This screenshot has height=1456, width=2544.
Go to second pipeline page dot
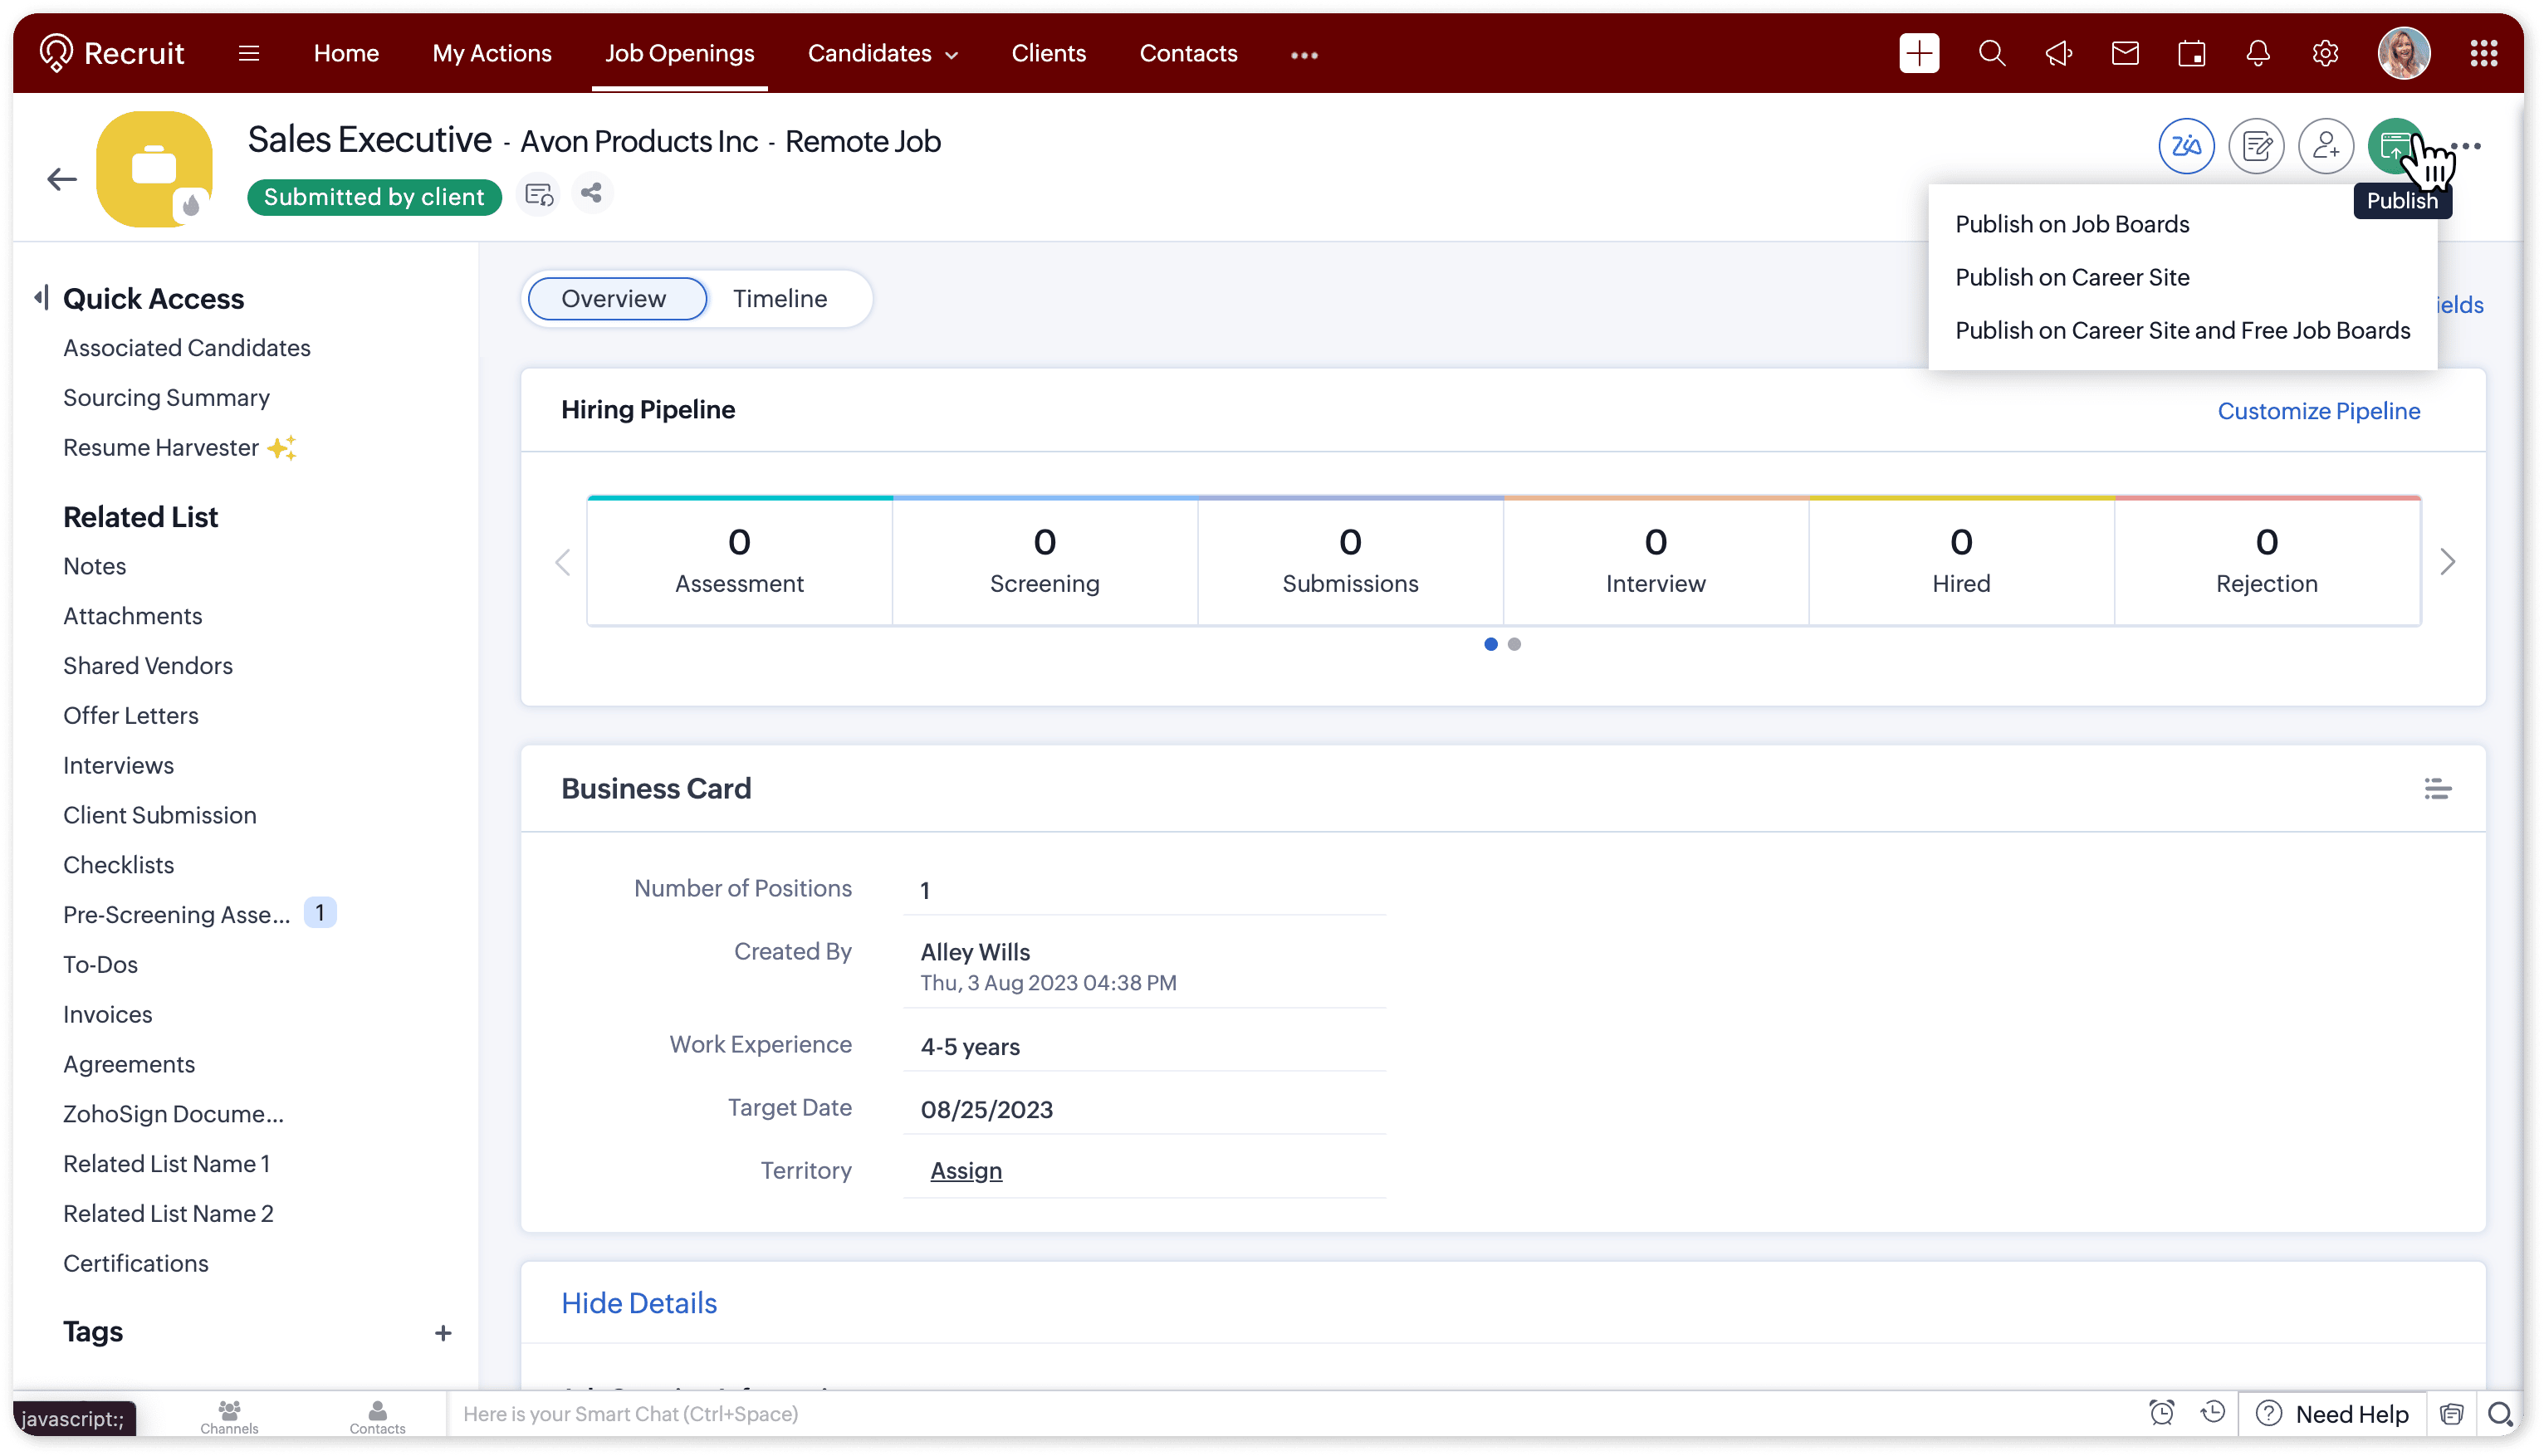[x=1514, y=645]
